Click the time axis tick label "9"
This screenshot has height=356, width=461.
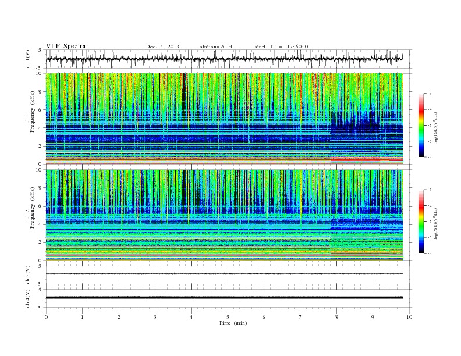click(373, 317)
